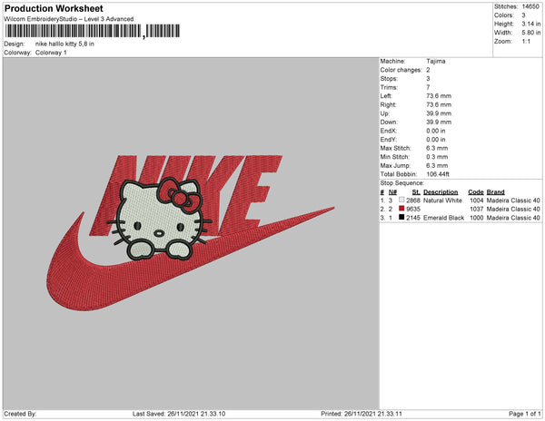
Task: Select the "Code" column header
Action: tap(476, 192)
